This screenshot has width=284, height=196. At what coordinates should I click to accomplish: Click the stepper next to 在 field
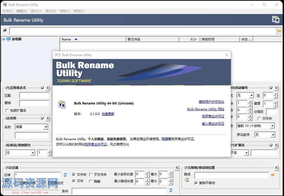tap(275, 95)
